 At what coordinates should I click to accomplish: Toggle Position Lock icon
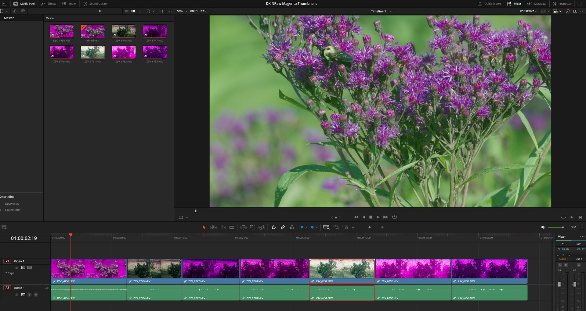pos(292,227)
